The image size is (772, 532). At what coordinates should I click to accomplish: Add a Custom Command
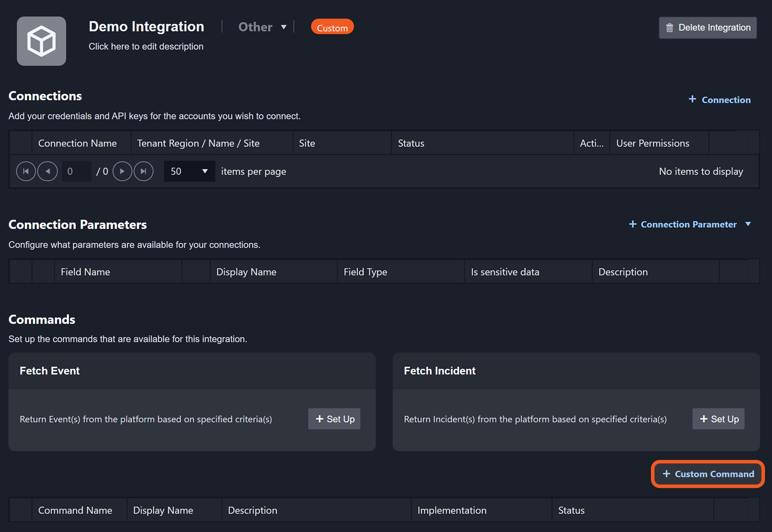[708, 474]
